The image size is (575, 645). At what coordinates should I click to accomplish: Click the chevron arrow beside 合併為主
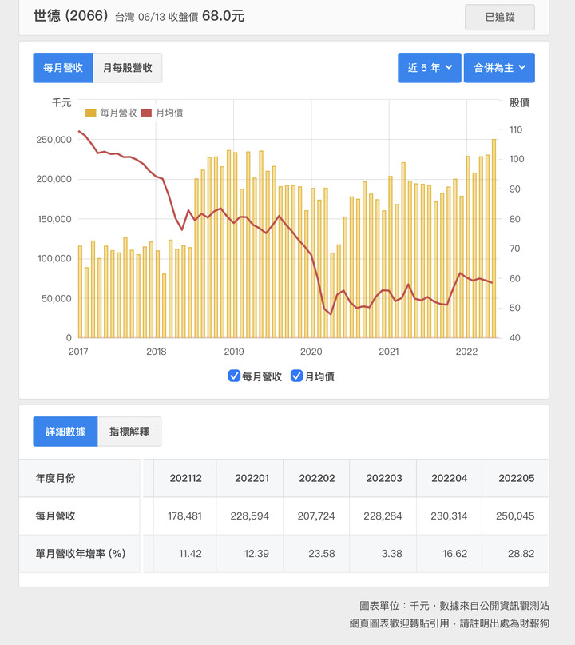(522, 67)
